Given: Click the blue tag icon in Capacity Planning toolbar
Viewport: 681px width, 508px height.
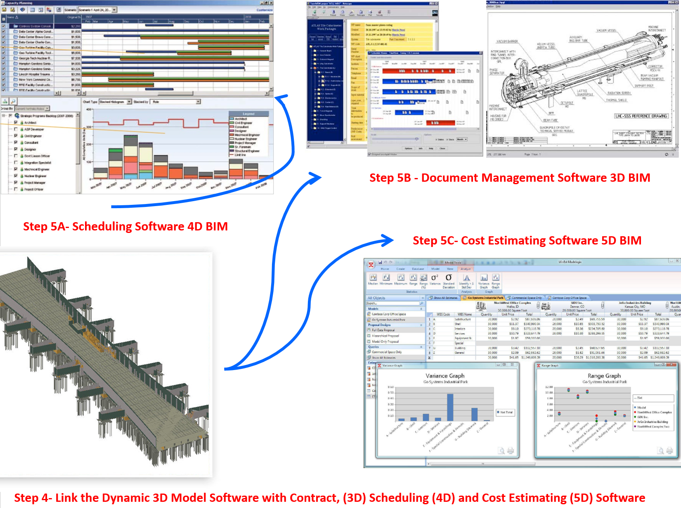Looking at the screenshot, I should 23,9.
